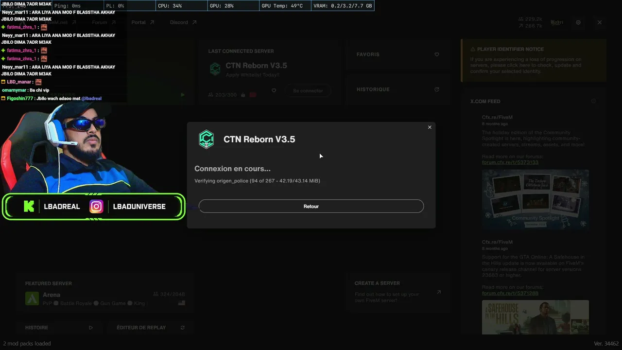Click the @lbadreal mention in chat
This screenshot has height=350, width=622.
point(91,99)
